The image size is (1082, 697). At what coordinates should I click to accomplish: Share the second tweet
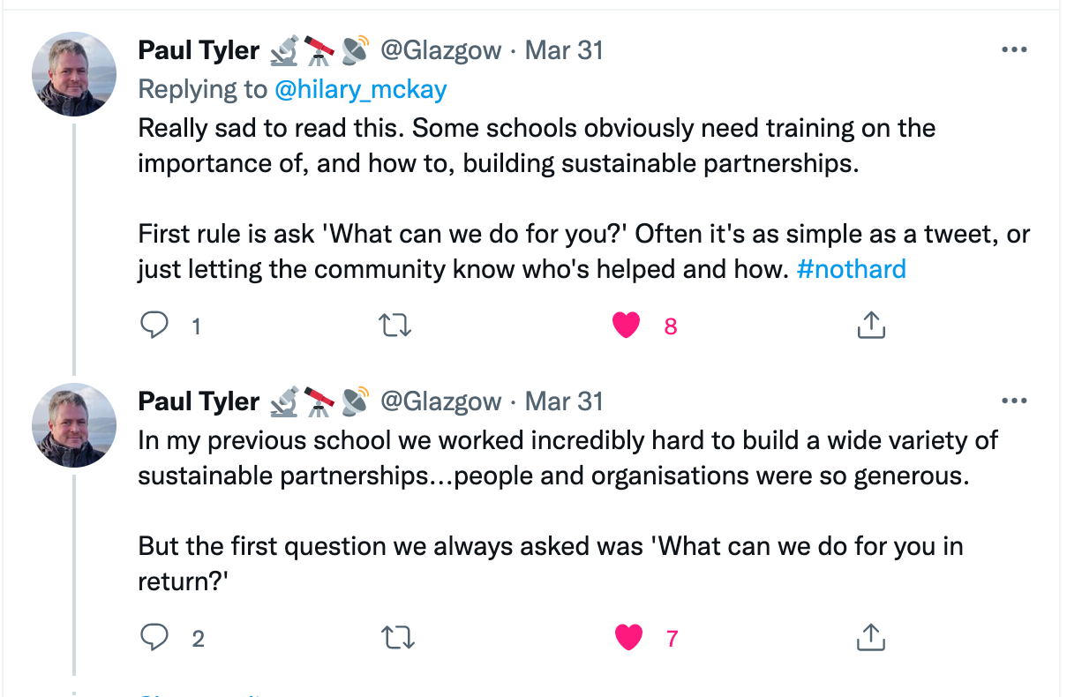click(x=871, y=637)
